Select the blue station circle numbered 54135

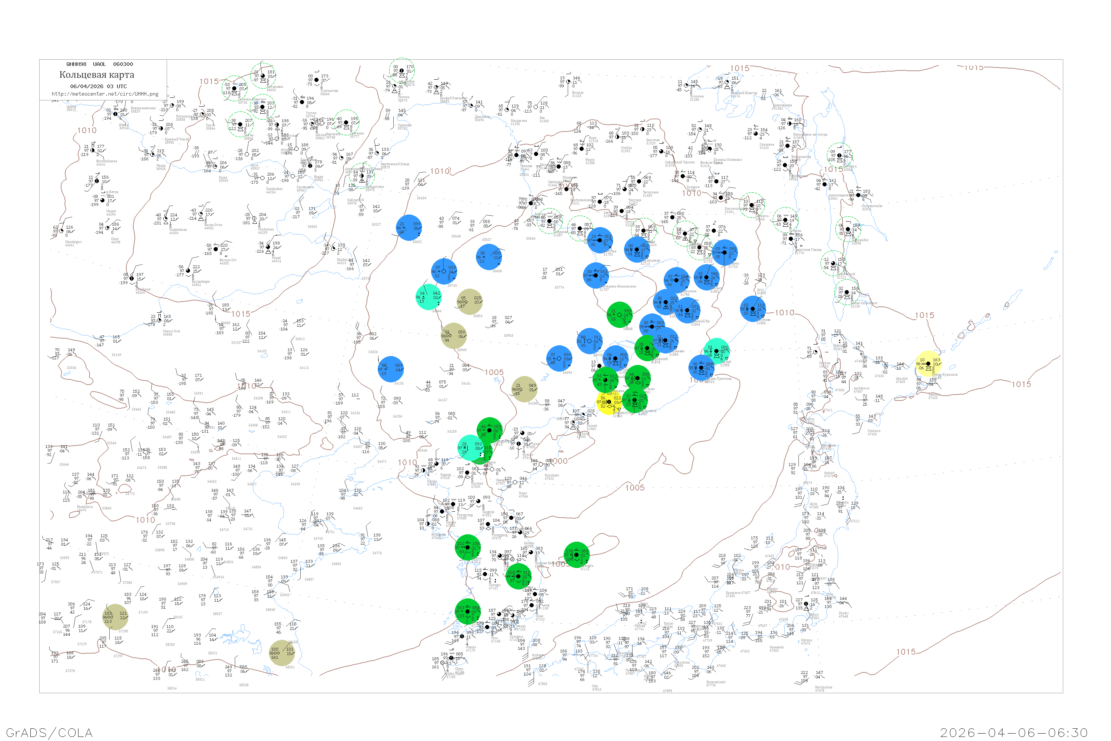(x=391, y=369)
